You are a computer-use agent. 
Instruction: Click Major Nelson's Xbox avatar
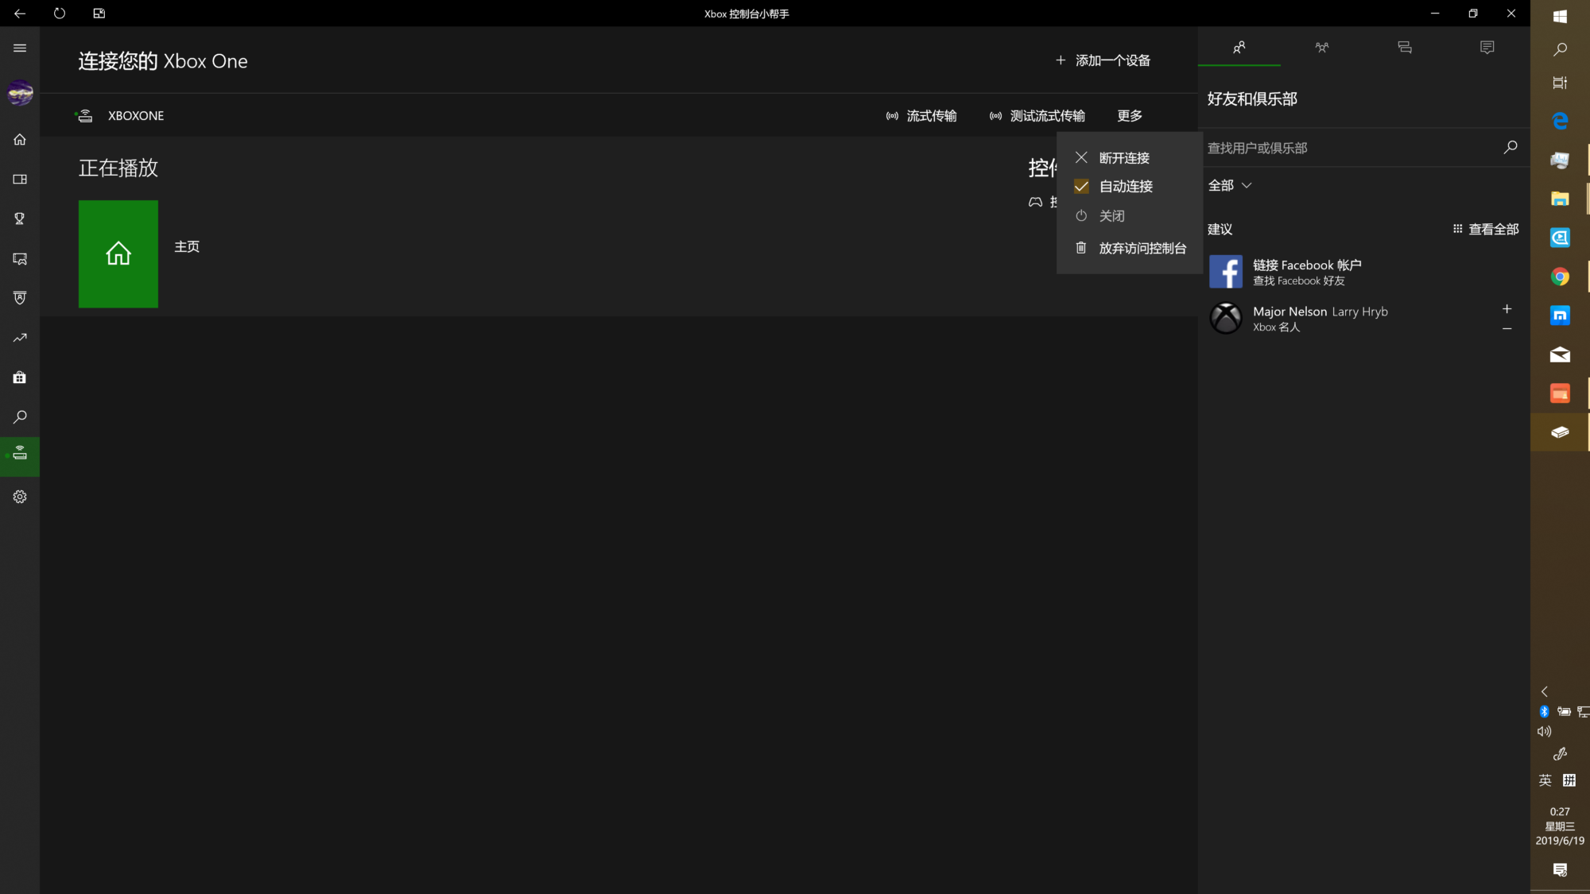click(x=1226, y=318)
